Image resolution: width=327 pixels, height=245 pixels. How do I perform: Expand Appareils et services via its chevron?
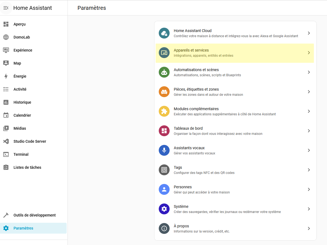click(x=309, y=53)
